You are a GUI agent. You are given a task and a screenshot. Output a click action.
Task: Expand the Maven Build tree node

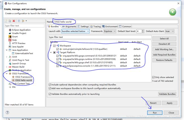coord(7,67)
